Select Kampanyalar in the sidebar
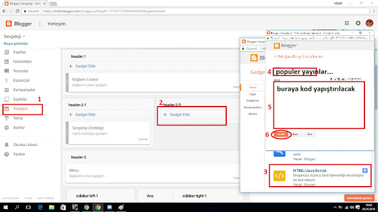Image resolution: width=378 pixels, height=212 pixels. pos(24,90)
